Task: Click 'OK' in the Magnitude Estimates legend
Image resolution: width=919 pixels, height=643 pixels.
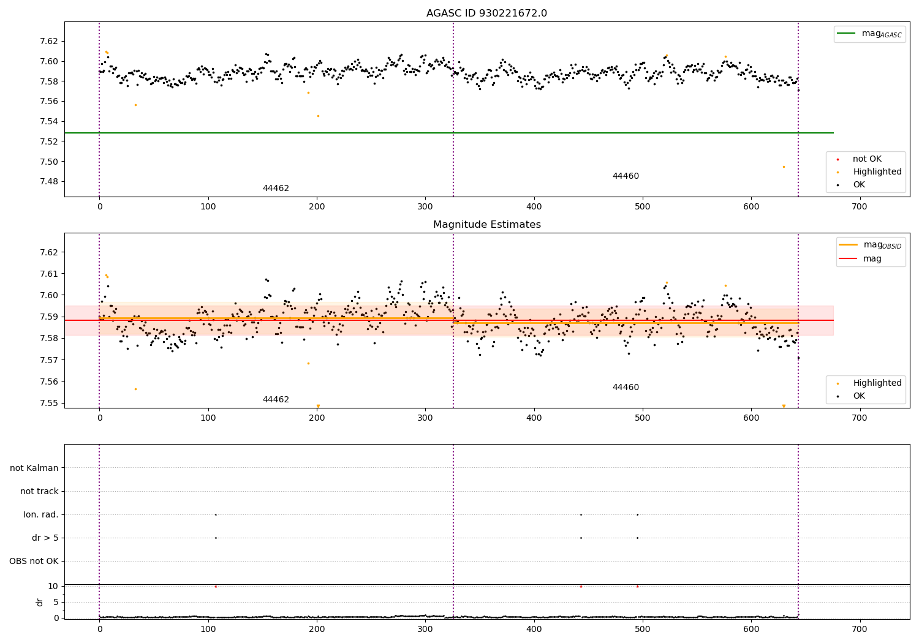Action: (x=859, y=396)
